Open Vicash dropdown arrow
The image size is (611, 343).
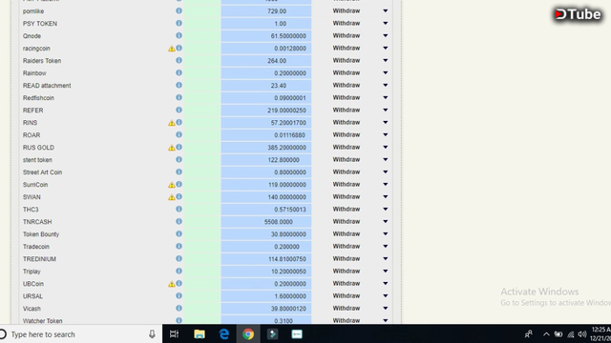pos(386,309)
